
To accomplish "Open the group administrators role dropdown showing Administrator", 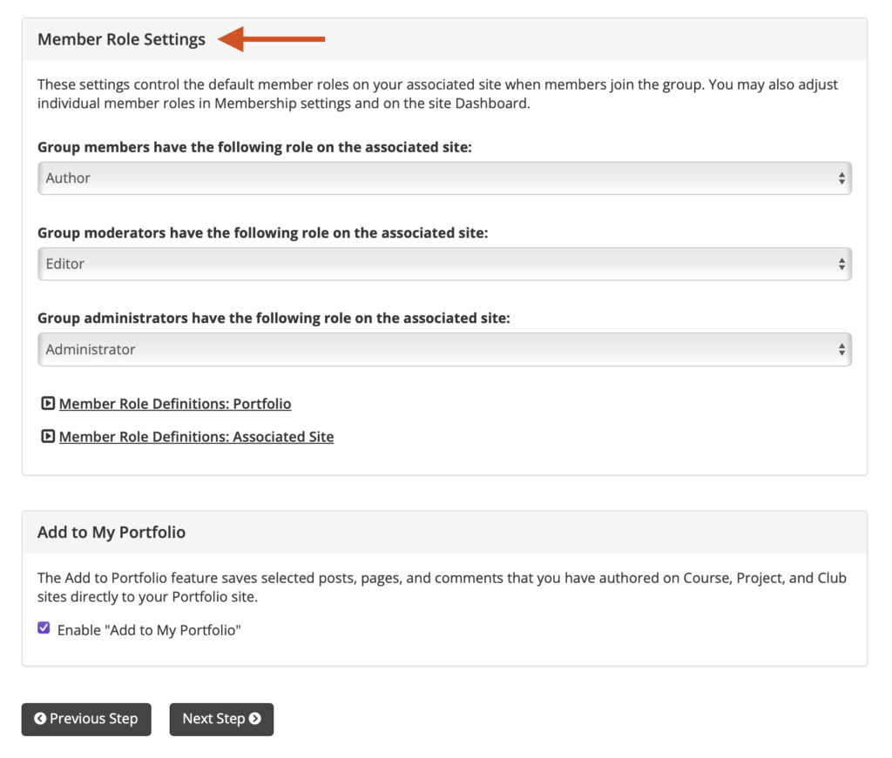I will [444, 350].
